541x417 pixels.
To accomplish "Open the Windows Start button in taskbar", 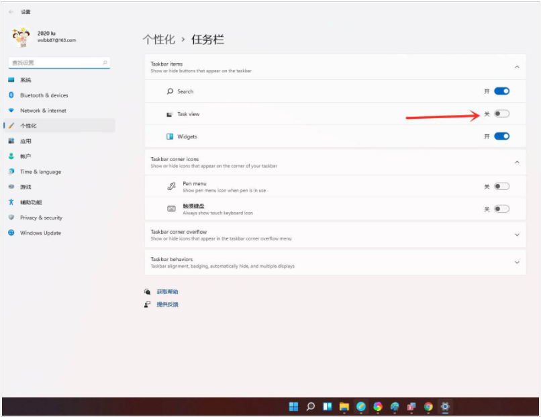I will (x=293, y=406).
